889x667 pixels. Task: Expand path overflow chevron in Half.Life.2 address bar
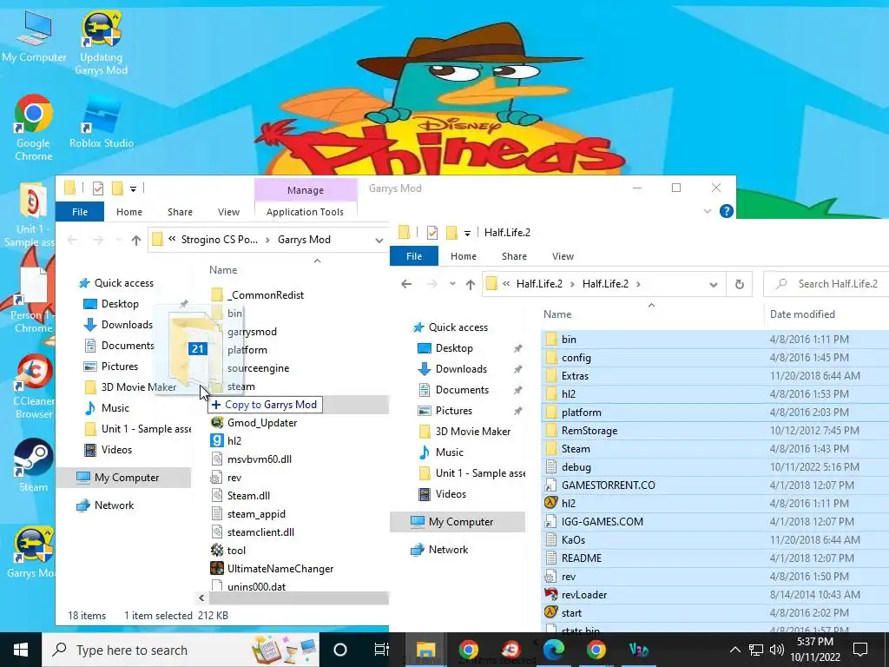[506, 284]
